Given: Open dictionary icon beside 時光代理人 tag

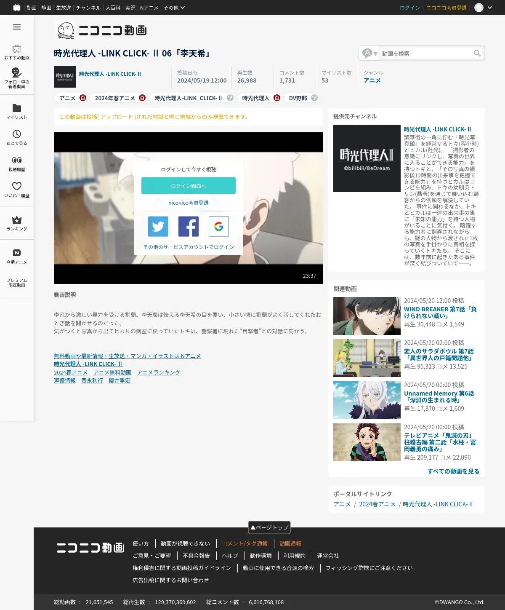Looking at the screenshot, I should tap(277, 98).
